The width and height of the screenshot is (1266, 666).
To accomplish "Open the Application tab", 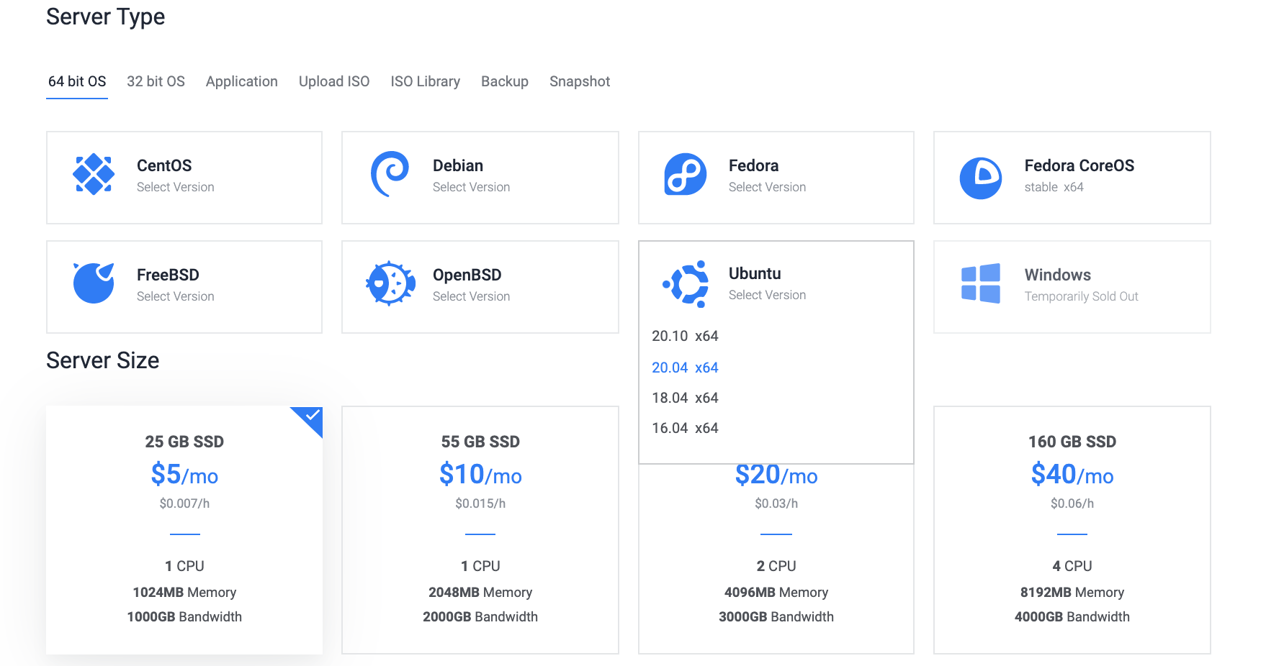I will coord(242,81).
